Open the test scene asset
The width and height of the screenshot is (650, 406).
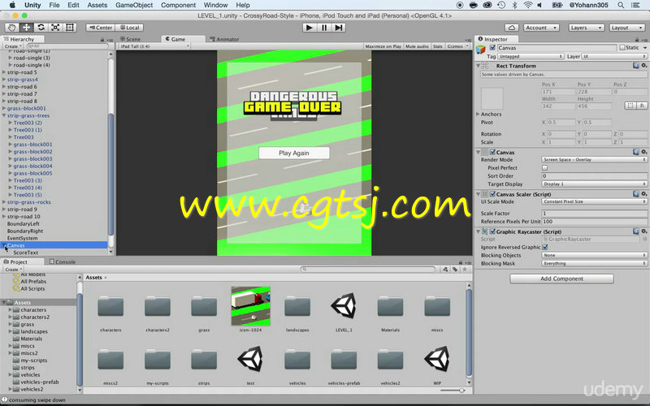[x=250, y=359]
